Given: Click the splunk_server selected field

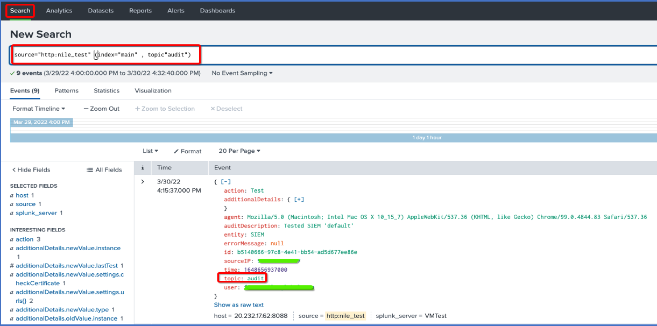Looking at the screenshot, I should coord(37,213).
